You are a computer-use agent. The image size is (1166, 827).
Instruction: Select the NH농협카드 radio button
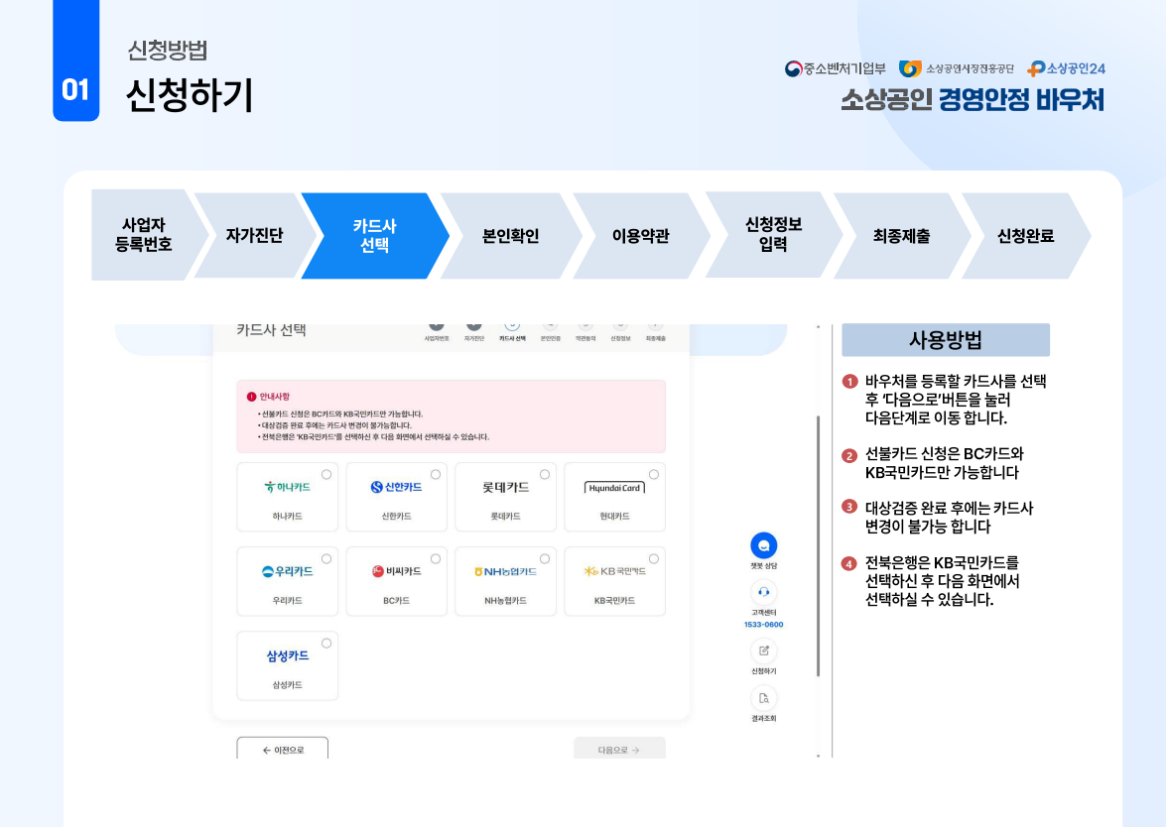point(545,558)
